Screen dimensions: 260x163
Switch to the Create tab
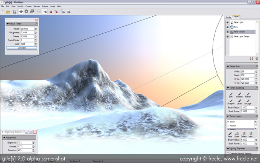228,17
